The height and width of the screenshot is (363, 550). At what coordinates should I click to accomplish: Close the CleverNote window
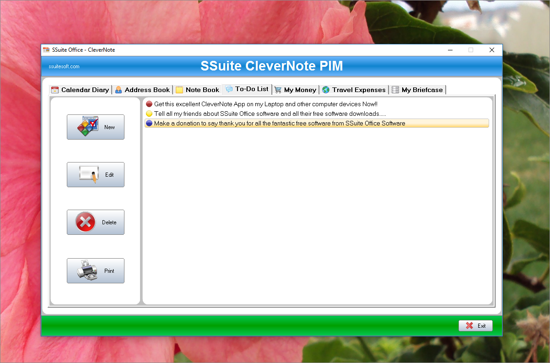point(492,50)
